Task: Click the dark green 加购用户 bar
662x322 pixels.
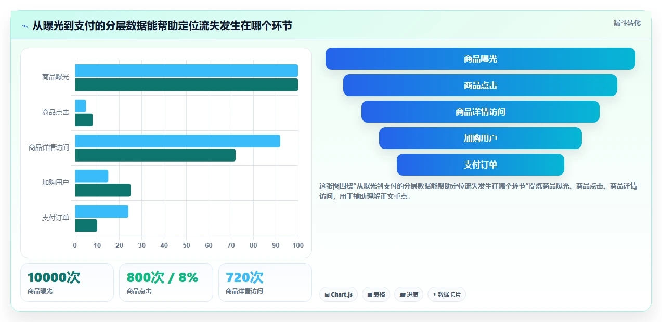Action: (x=102, y=190)
